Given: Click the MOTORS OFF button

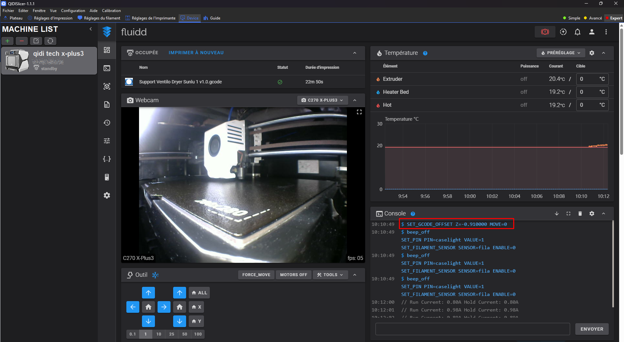Looking at the screenshot, I should [x=293, y=275].
